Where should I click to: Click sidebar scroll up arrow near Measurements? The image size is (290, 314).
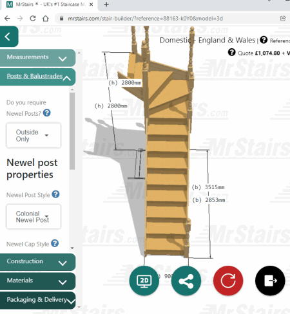[x=79, y=53]
